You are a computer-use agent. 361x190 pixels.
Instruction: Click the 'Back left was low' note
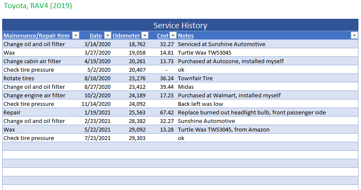(200, 104)
